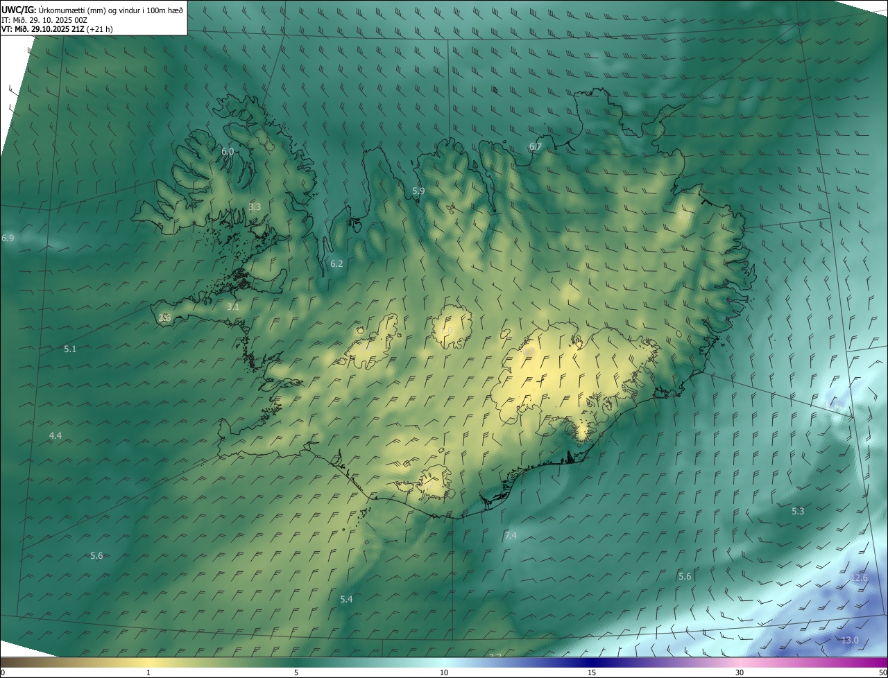This screenshot has height=678, width=888.
Task: Click the colour scale tick label 5
Action: (296, 672)
